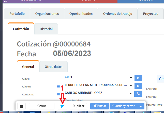Expand the Guardar y cerrar dropdown arrow
The image size is (164, 113).
click(141, 107)
